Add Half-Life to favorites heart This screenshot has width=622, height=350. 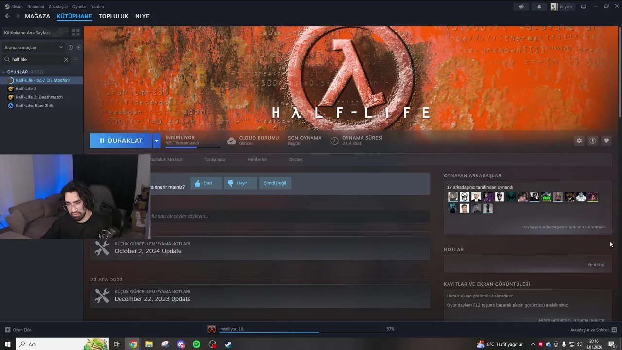tap(606, 140)
